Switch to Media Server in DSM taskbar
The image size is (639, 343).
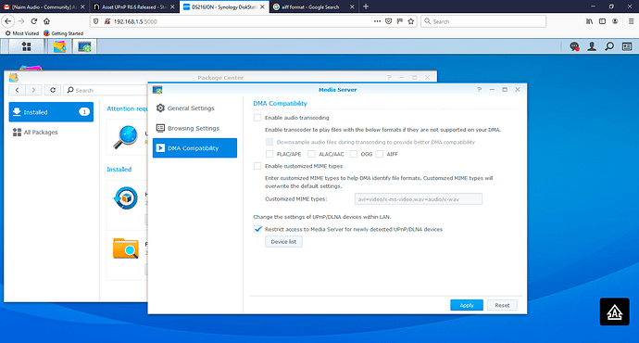tap(84, 46)
